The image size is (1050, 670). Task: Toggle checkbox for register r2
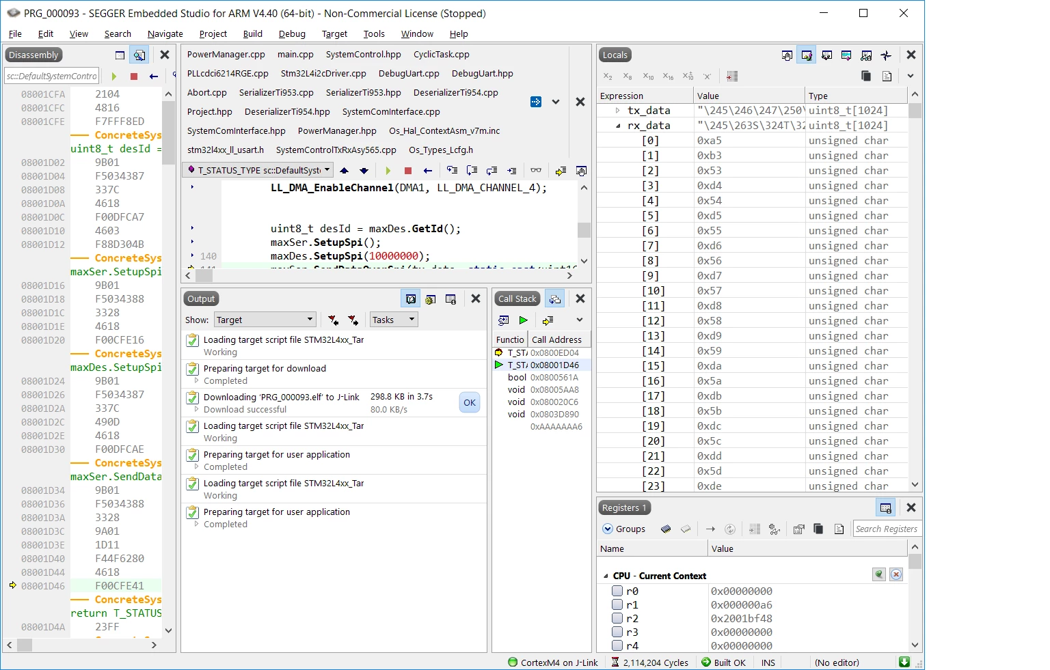(x=617, y=618)
